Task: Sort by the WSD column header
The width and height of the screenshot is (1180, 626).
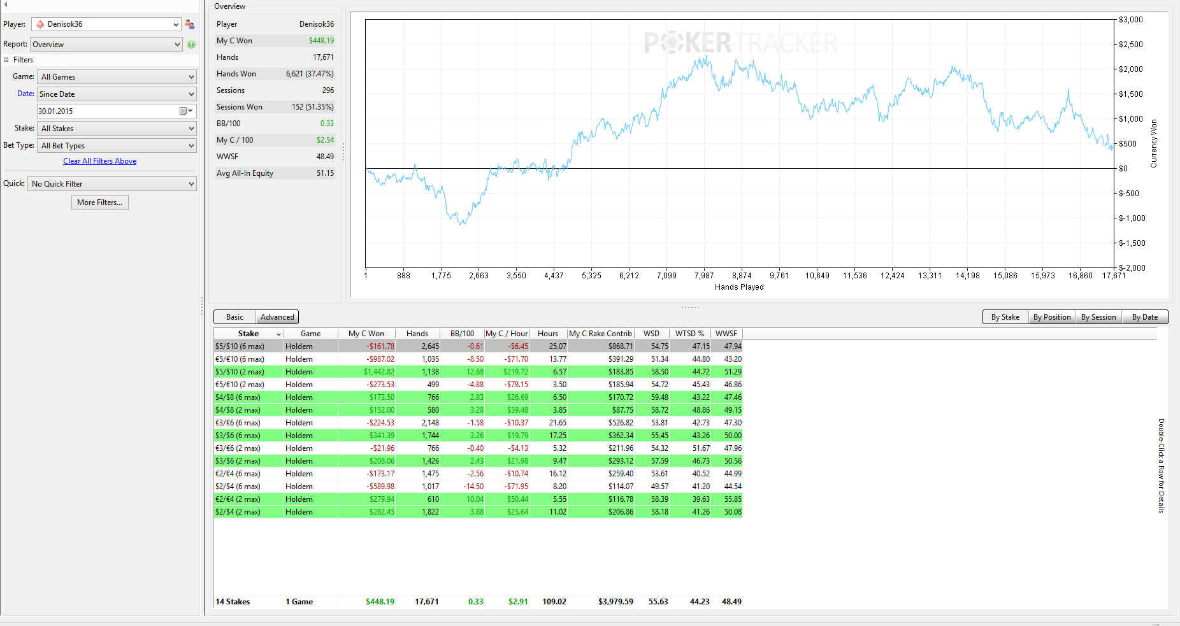Action: pyautogui.click(x=651, y=334)
